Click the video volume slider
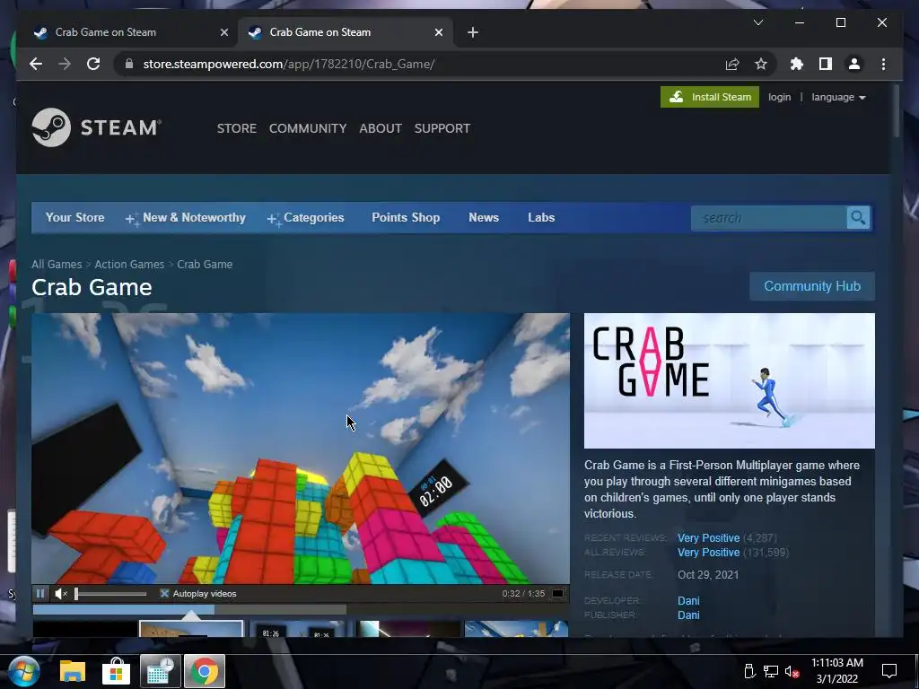The image size is (919, 689). 110,594
